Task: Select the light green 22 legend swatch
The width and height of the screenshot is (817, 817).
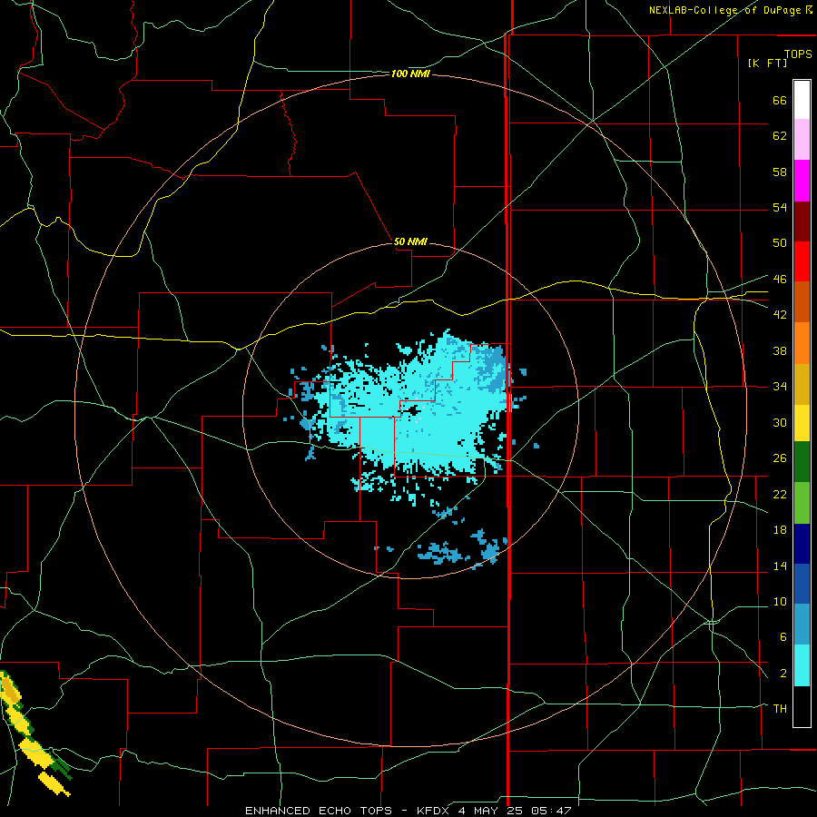Action: [x=802, y=503]
